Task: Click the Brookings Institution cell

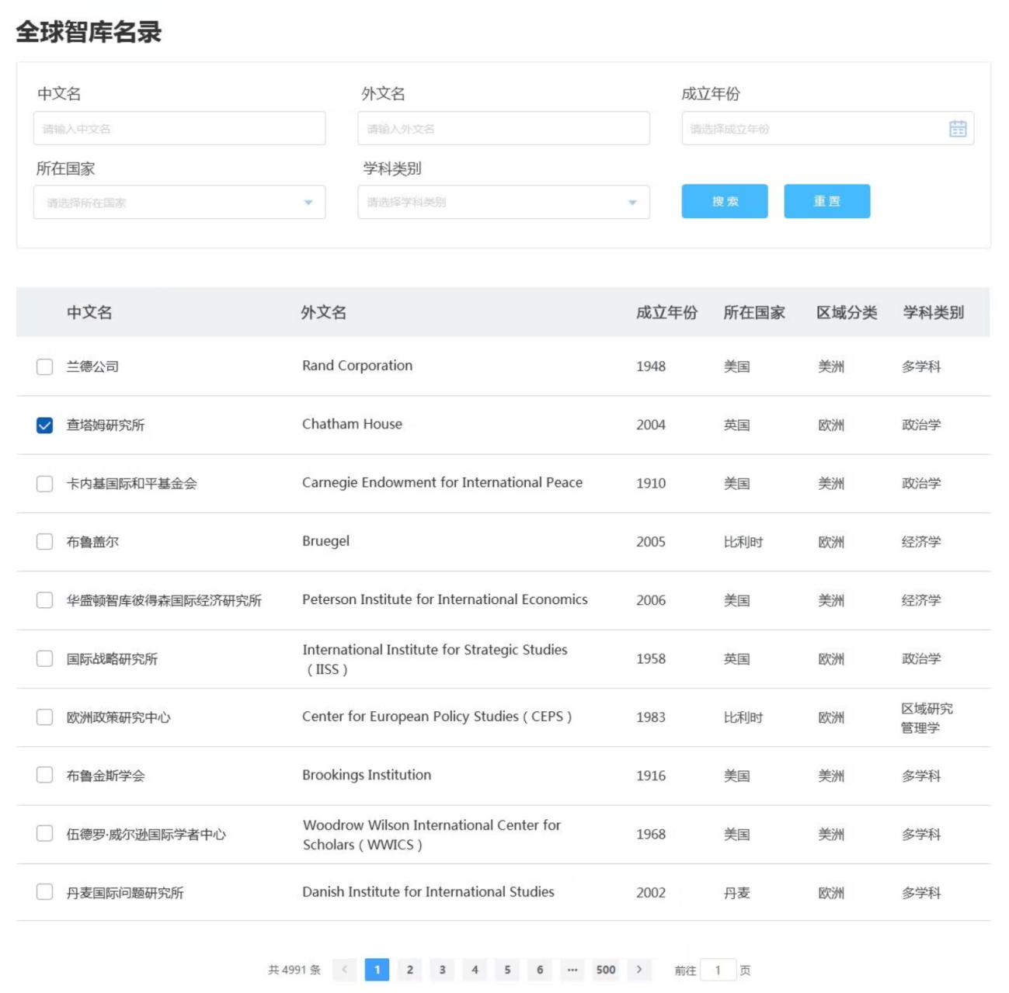Action: (367, 775)
